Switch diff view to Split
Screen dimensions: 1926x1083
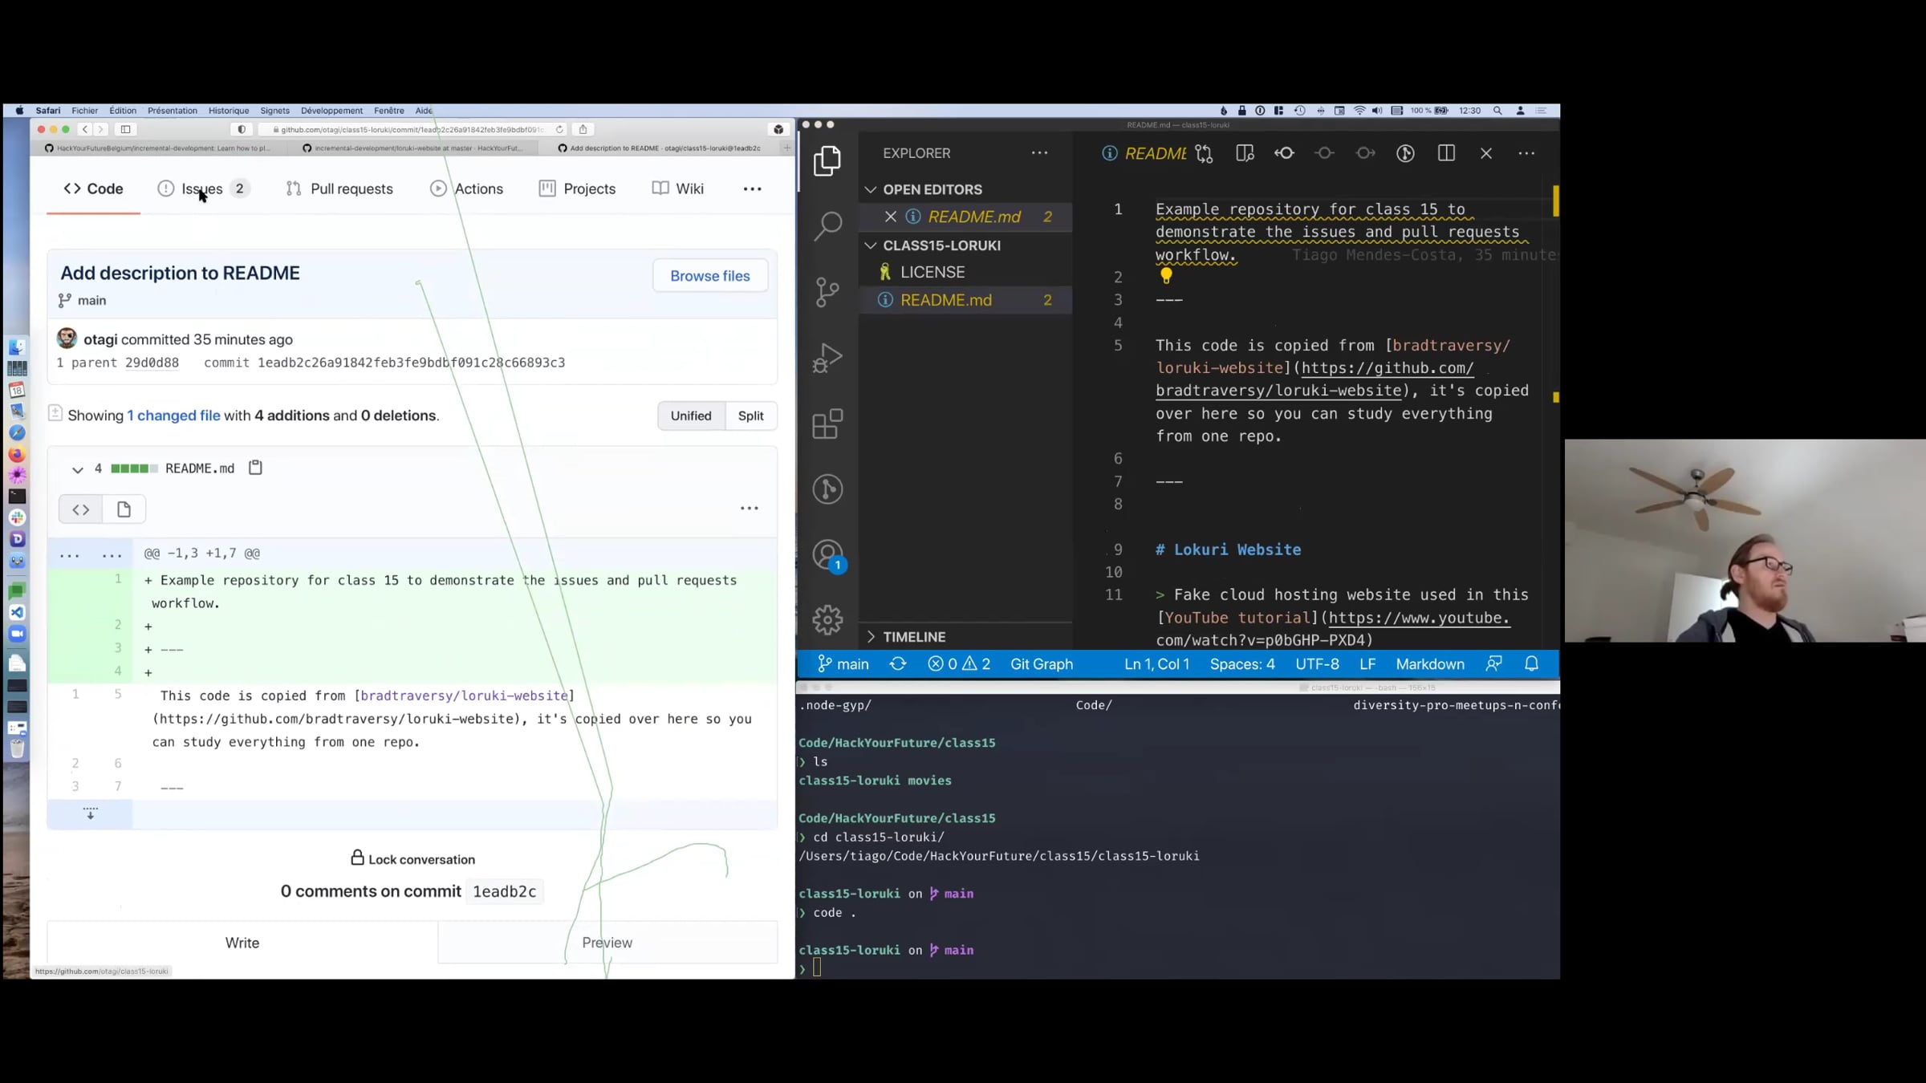(751, 416)
